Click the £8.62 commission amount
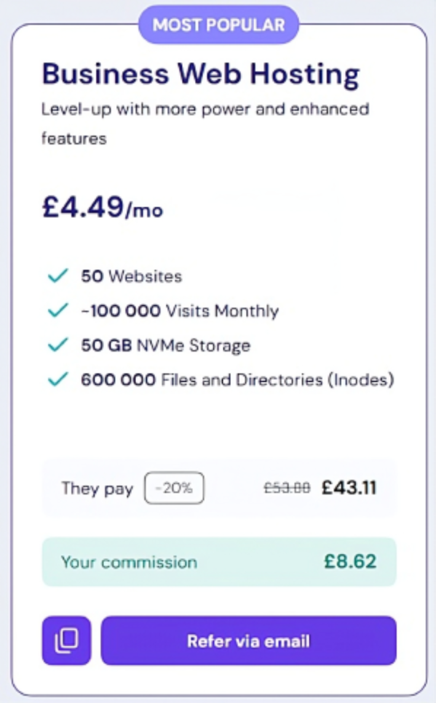 [350, 561]
